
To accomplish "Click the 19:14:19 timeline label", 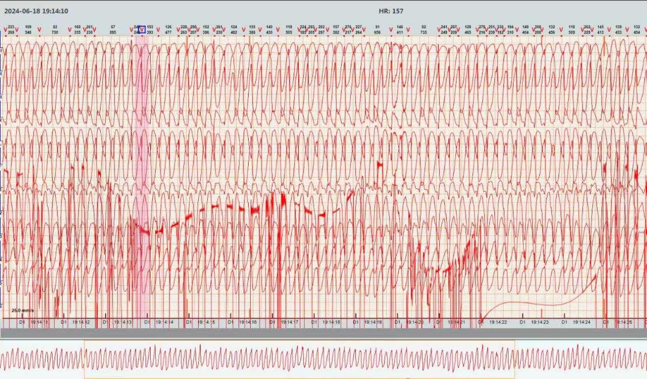I will point(373,322).
